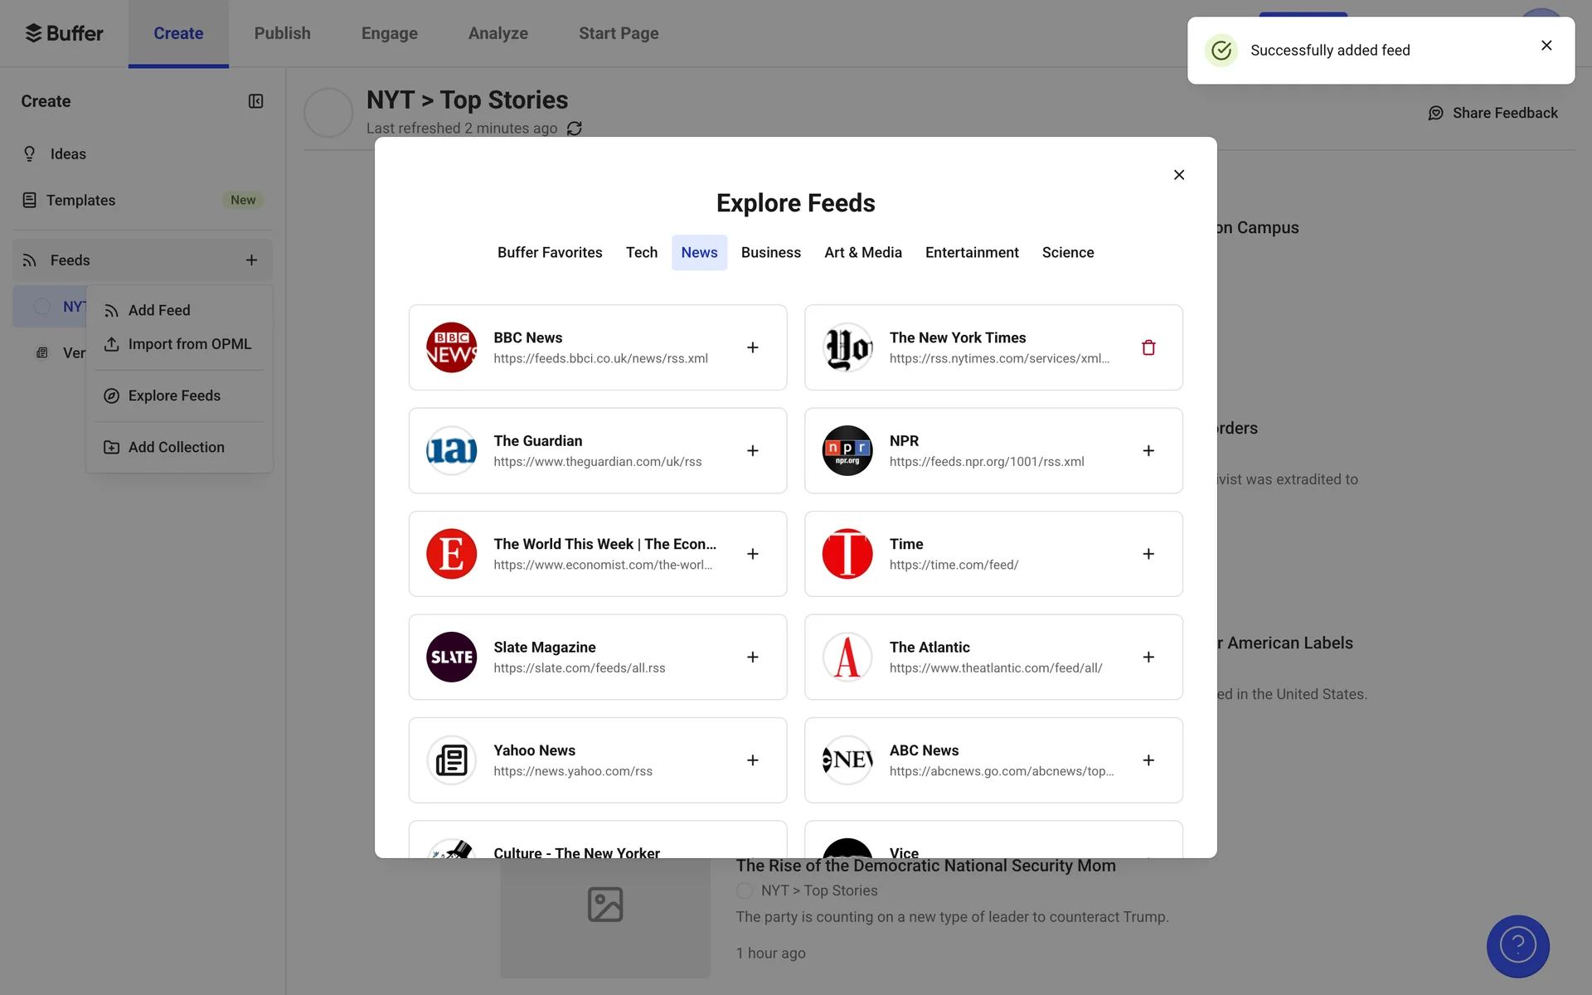Close the Explore Feeds dialog
1592x995 pixels.
click(x=1178, y=175)
